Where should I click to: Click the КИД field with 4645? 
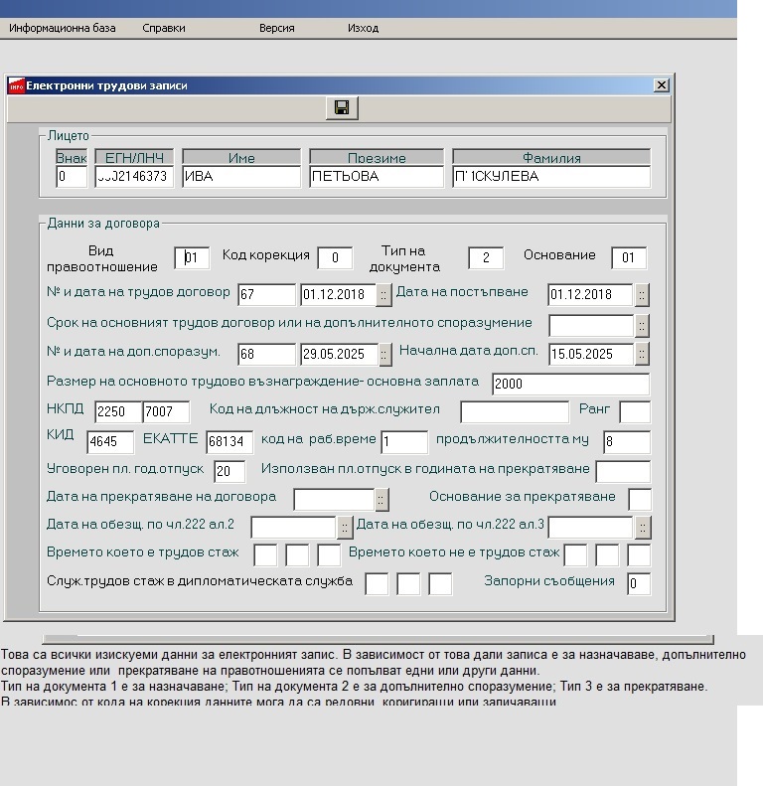pos(110,442)
